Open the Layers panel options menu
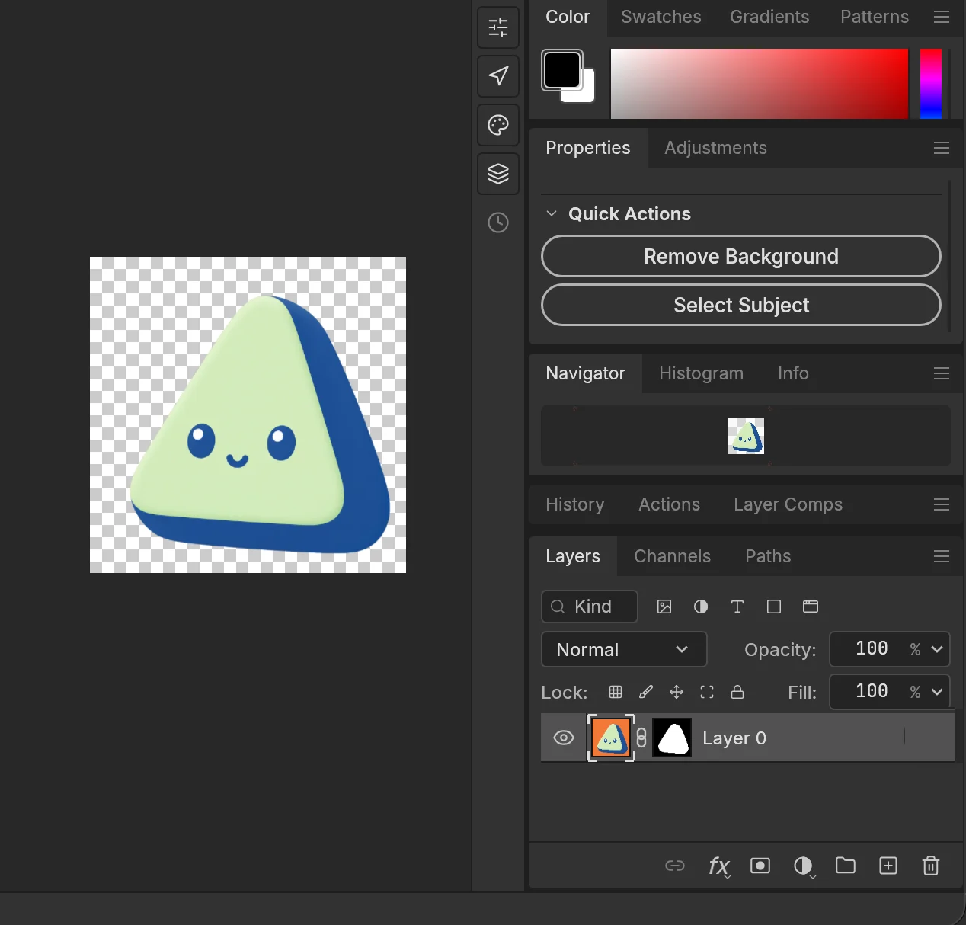This screenshot has height=925, width=966. tap(942, 556)
